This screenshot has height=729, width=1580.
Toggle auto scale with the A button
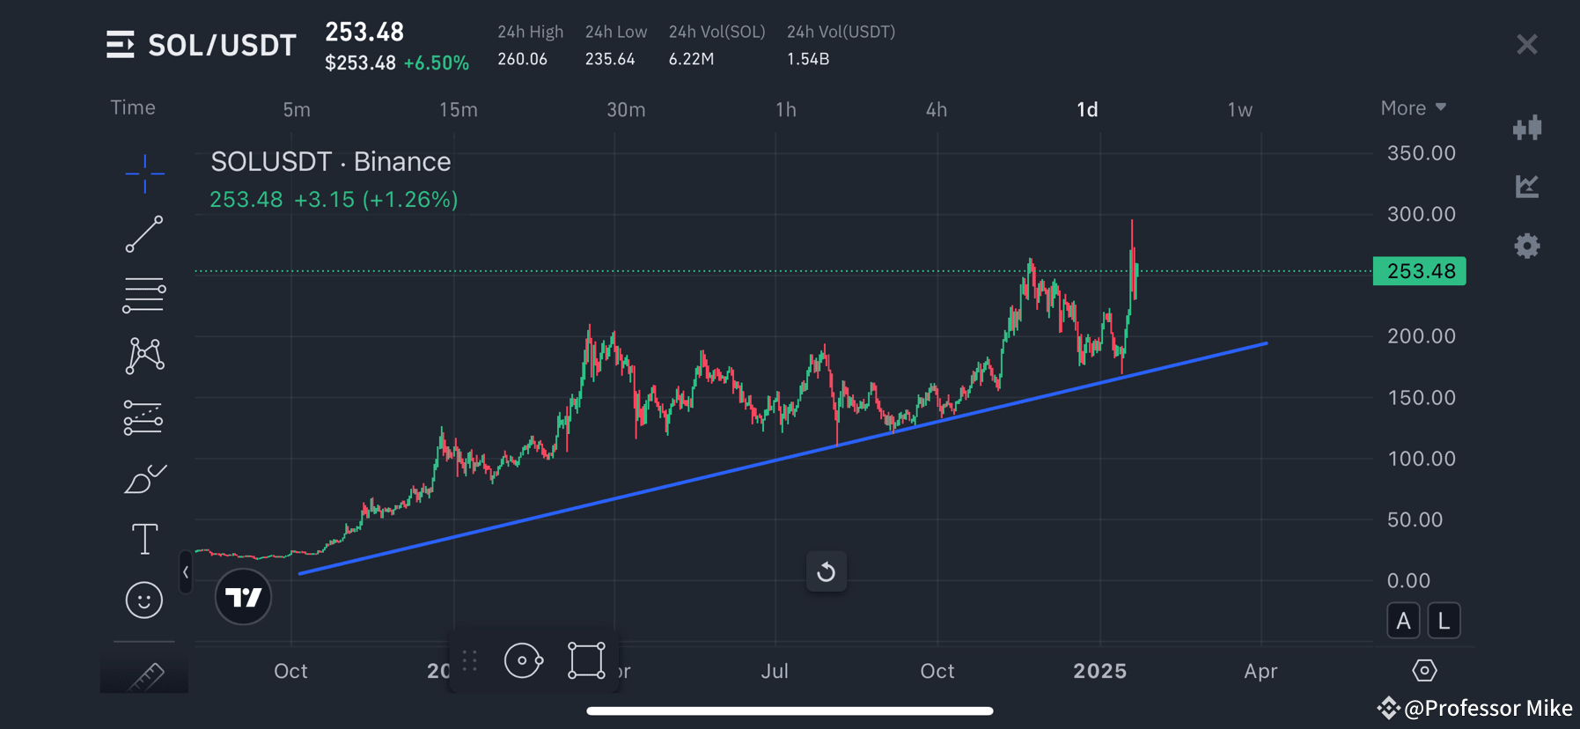click(1403, 621)
